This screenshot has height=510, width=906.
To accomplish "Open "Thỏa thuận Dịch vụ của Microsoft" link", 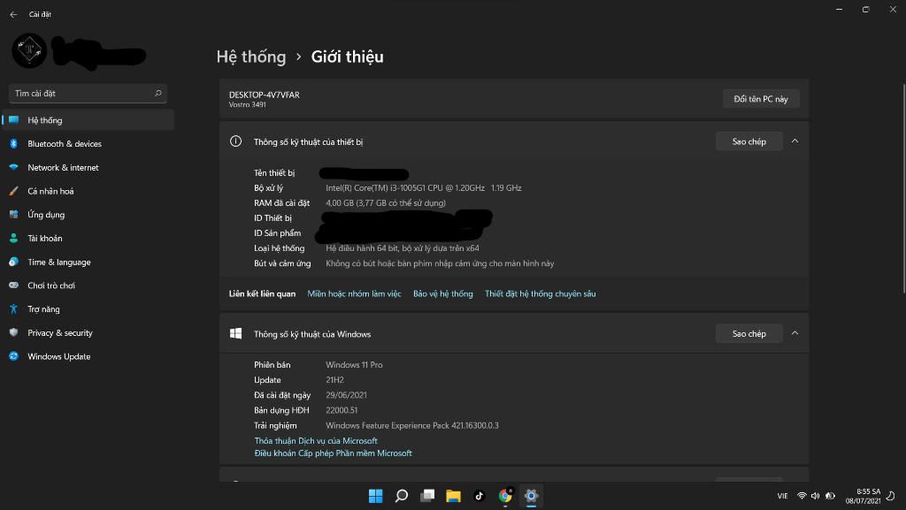I will coord(316,441).
